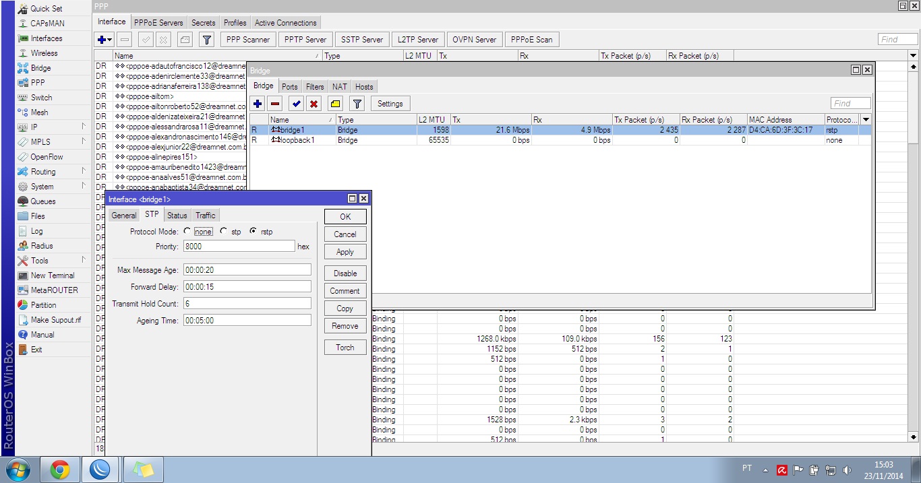Select the 'stp' protocol mode radio button
921x483 pixels.
pyautogui.click(x=224, y=232)
